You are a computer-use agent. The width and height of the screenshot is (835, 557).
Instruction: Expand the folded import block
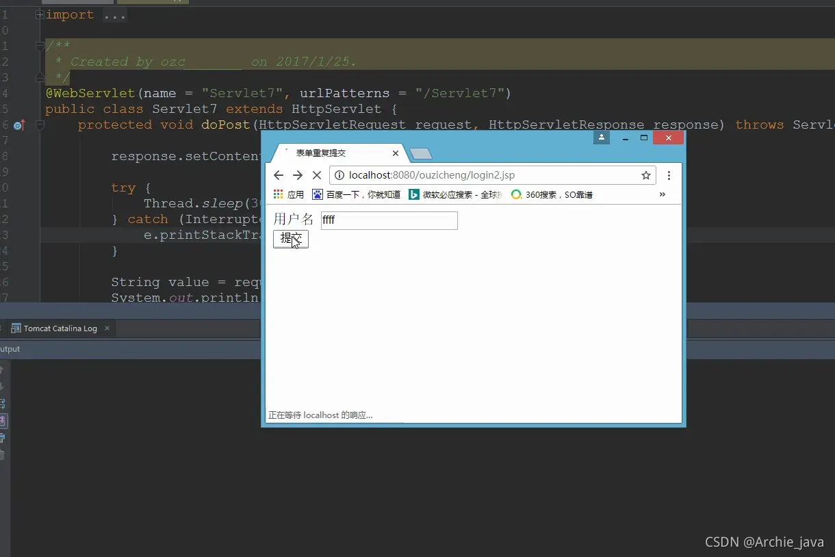pos(40,14)
